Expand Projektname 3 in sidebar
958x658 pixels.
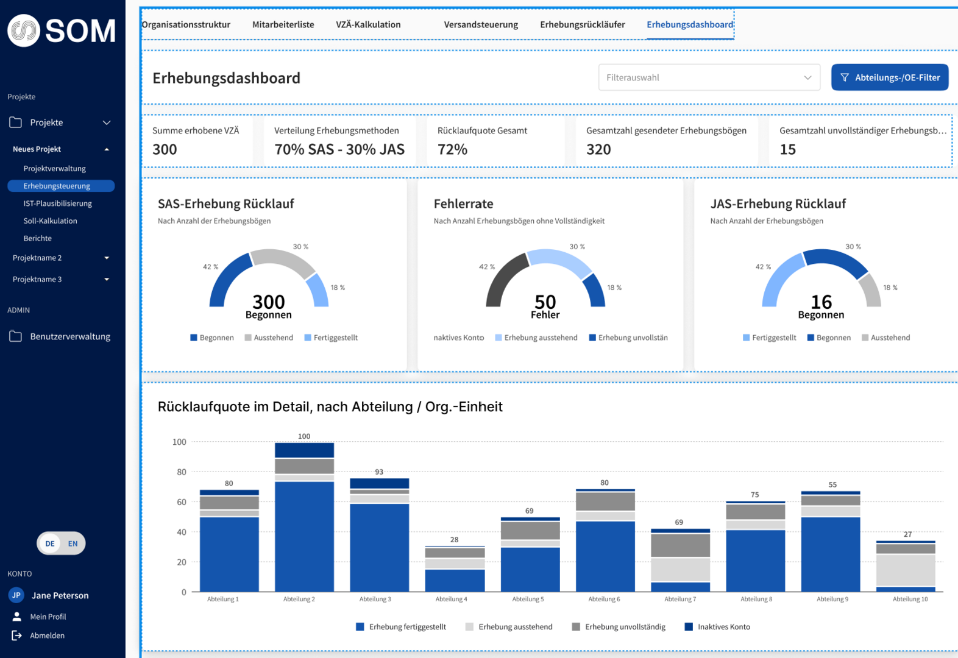(107, 279)
